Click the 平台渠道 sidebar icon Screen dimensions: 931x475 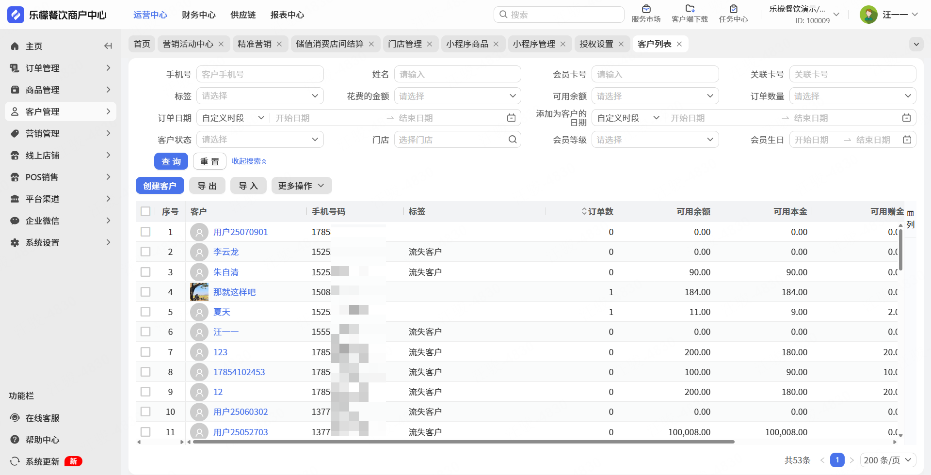(x=15, y=199)
